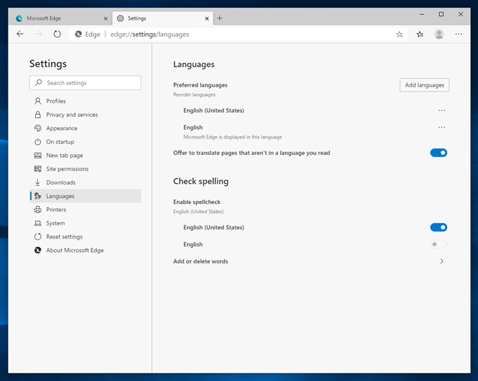Click the Site permissions icon

click(38, 168)
